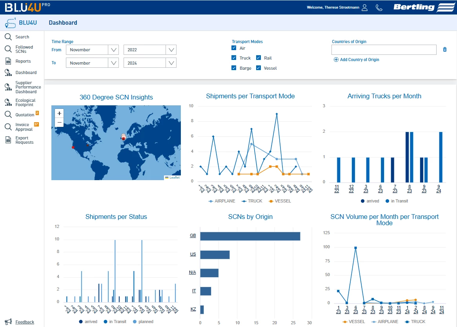Click Add Country of Origin link

(x=356, y=60)
